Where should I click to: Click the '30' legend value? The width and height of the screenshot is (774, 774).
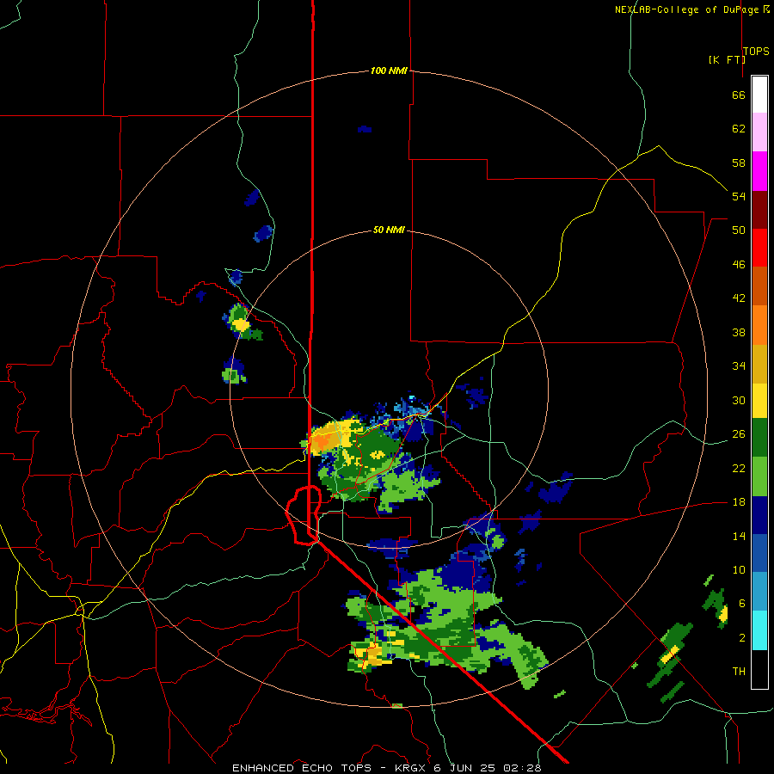point(739,400)
